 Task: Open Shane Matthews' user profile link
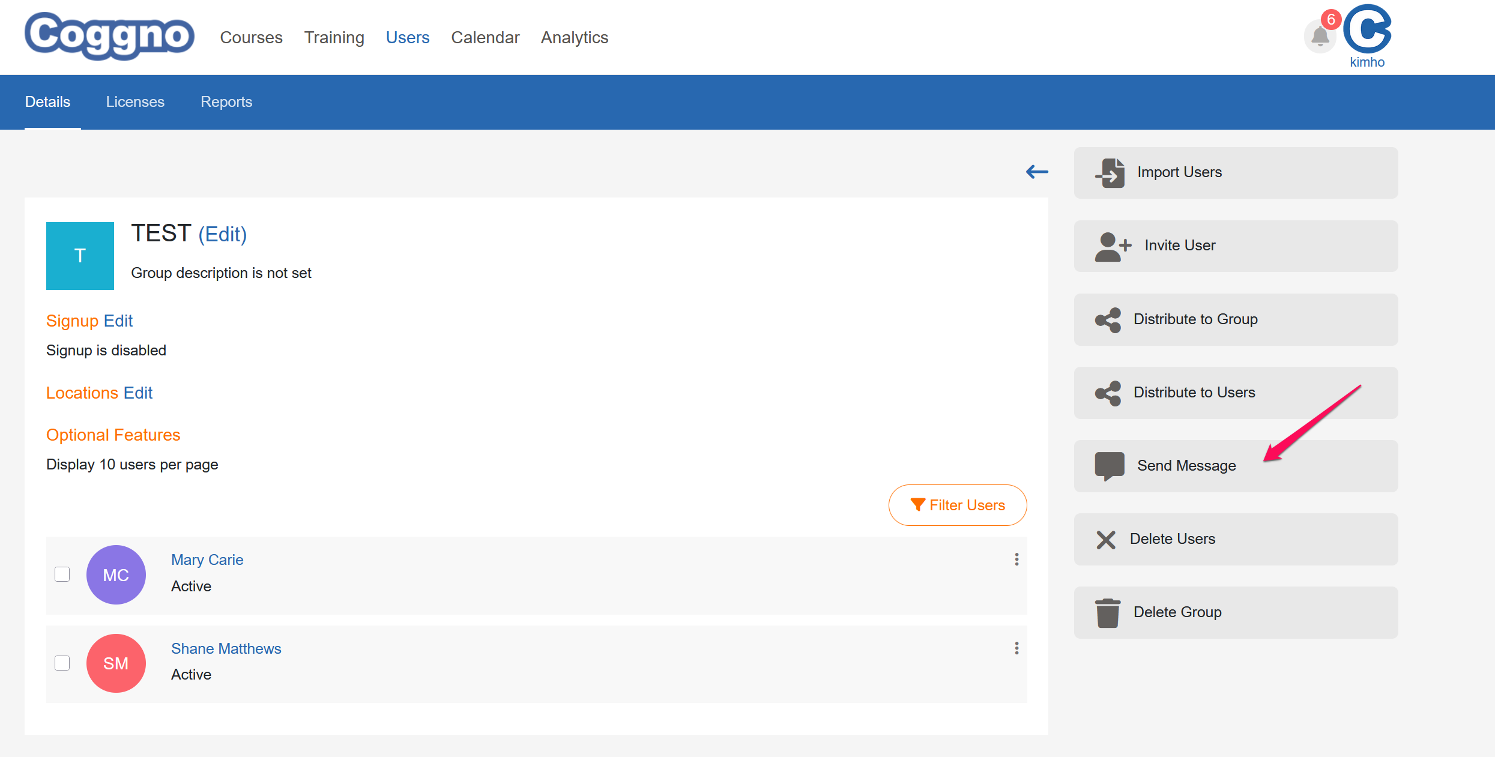click(x=226, y=648)
